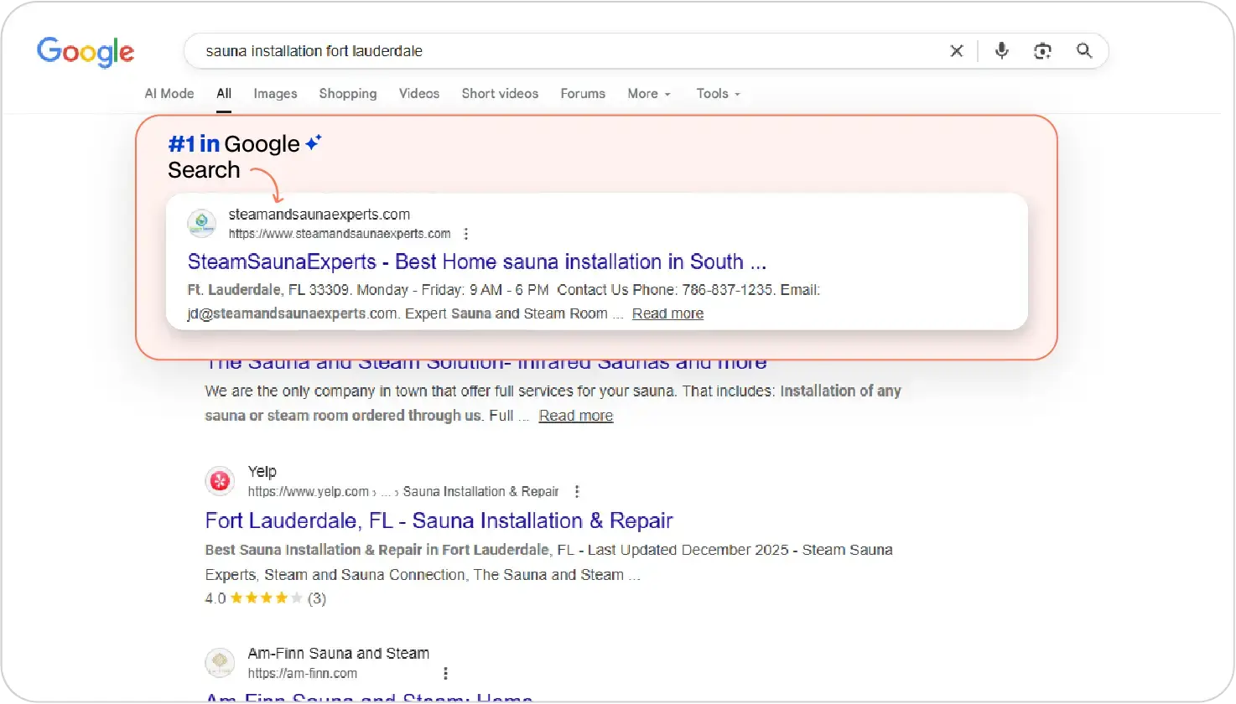Click Read more on the SteamSaunaExperts result
The width and height of the screenshot is (1236, 704).
667,313
